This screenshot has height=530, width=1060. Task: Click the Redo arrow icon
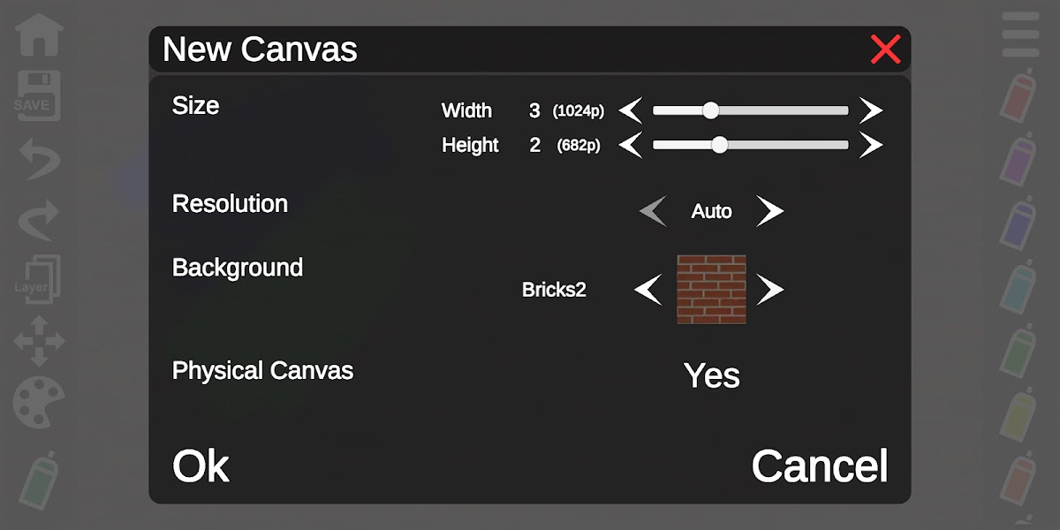[x=39, y=220]
